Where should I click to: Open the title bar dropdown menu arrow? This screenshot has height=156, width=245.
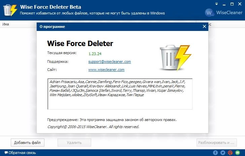pyautogui.click(x=217, y=4)
